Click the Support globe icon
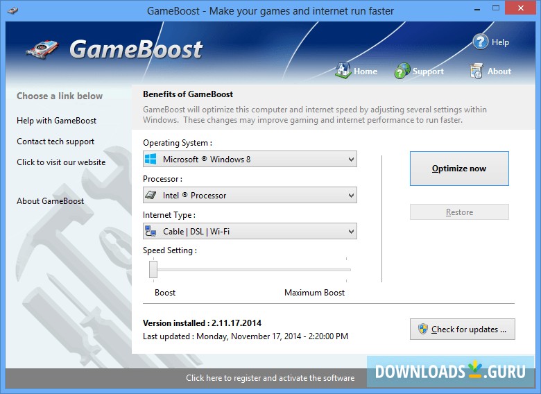Image resolution: width=541 pixels, height=394 pixels. pyautogui.click(x=402, y=71)
